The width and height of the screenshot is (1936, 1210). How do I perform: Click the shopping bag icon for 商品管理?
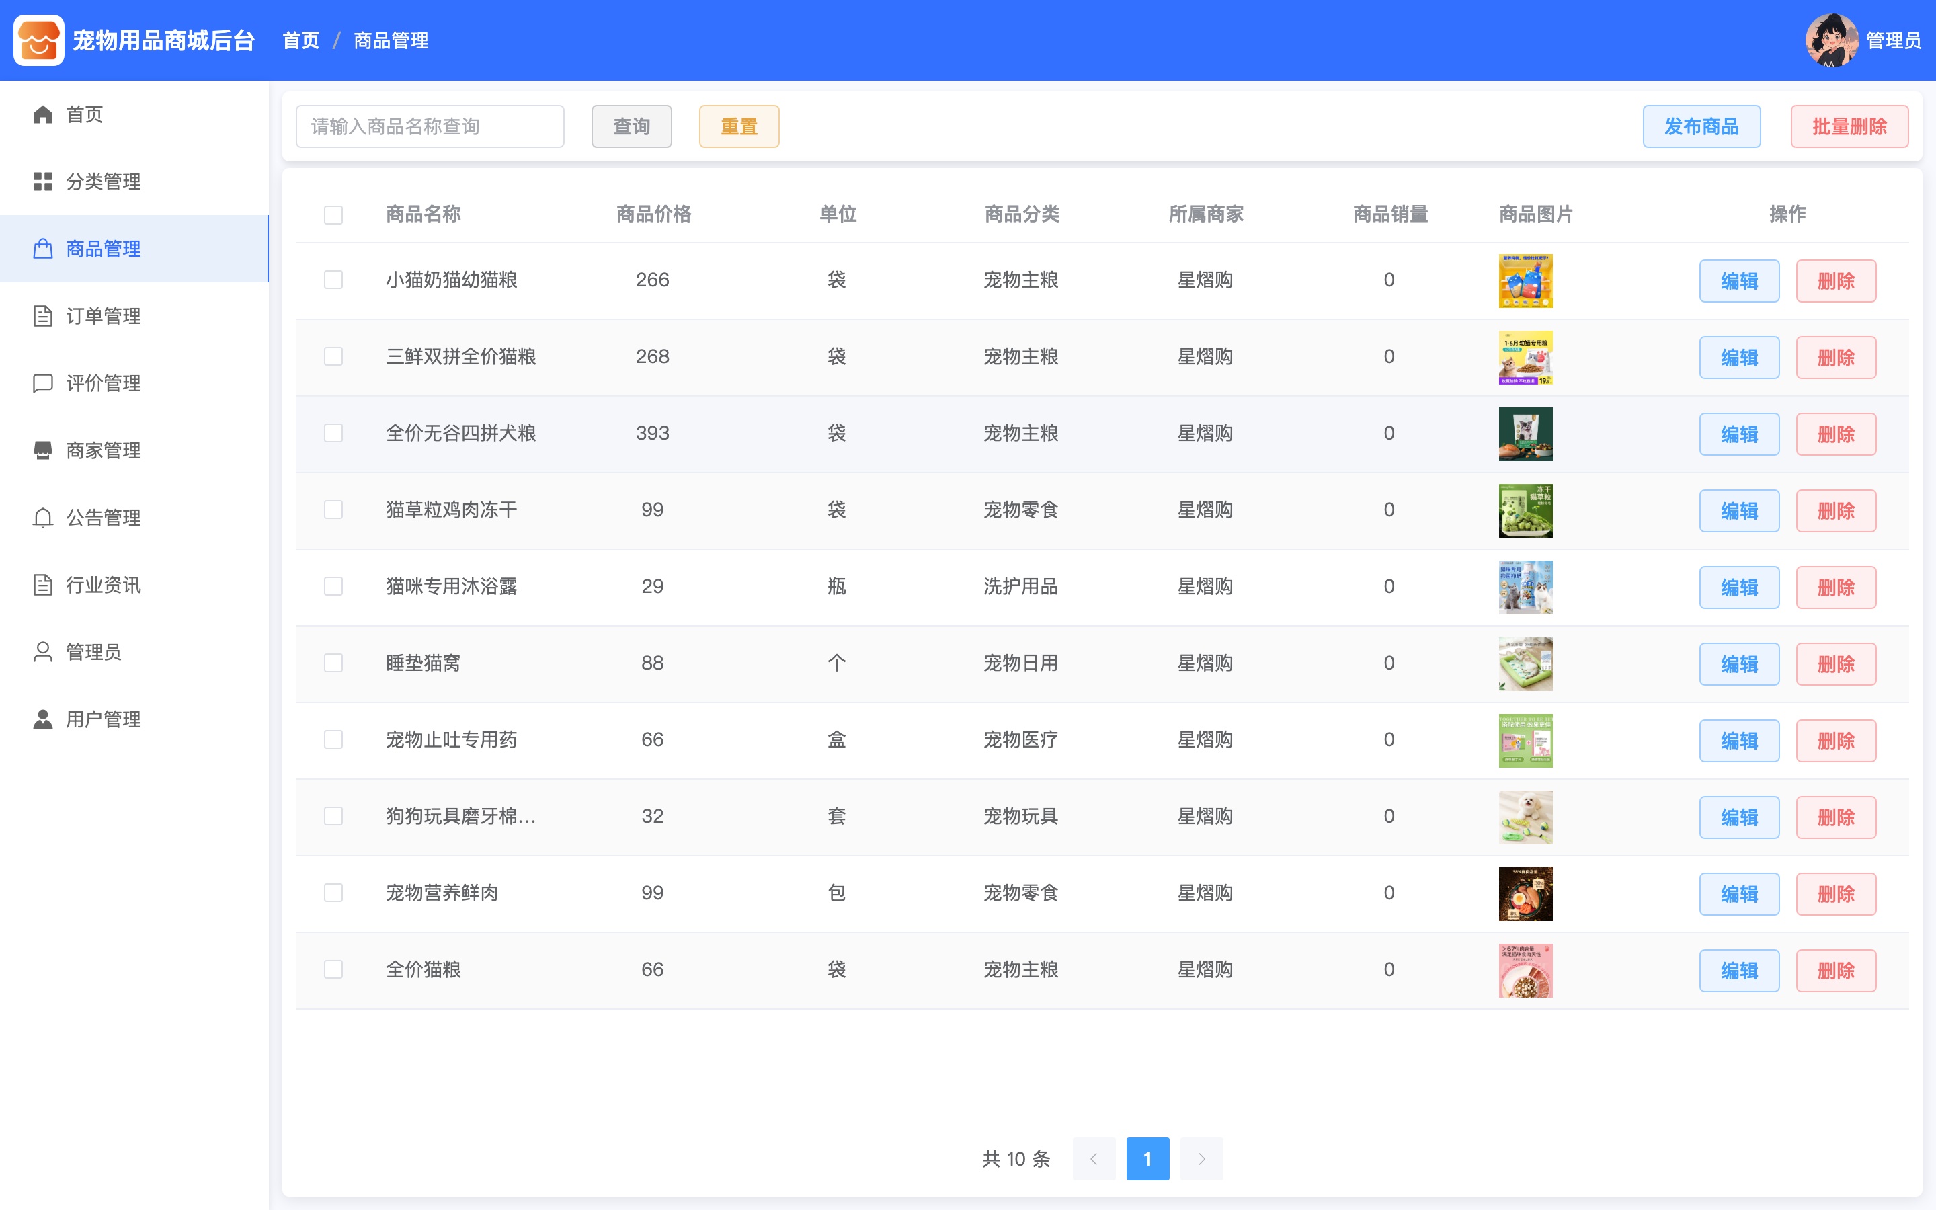pos(43,249)
